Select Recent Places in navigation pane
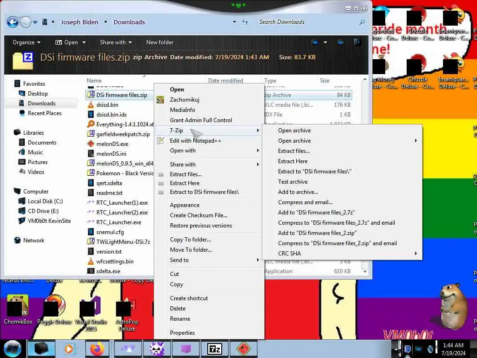The image size is (477, 358). [44, 113]
